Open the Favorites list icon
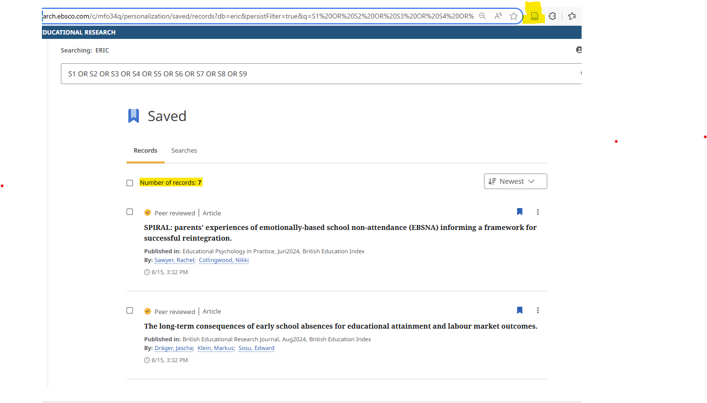This screenshot has width=707, height=403. pos(572,16)
